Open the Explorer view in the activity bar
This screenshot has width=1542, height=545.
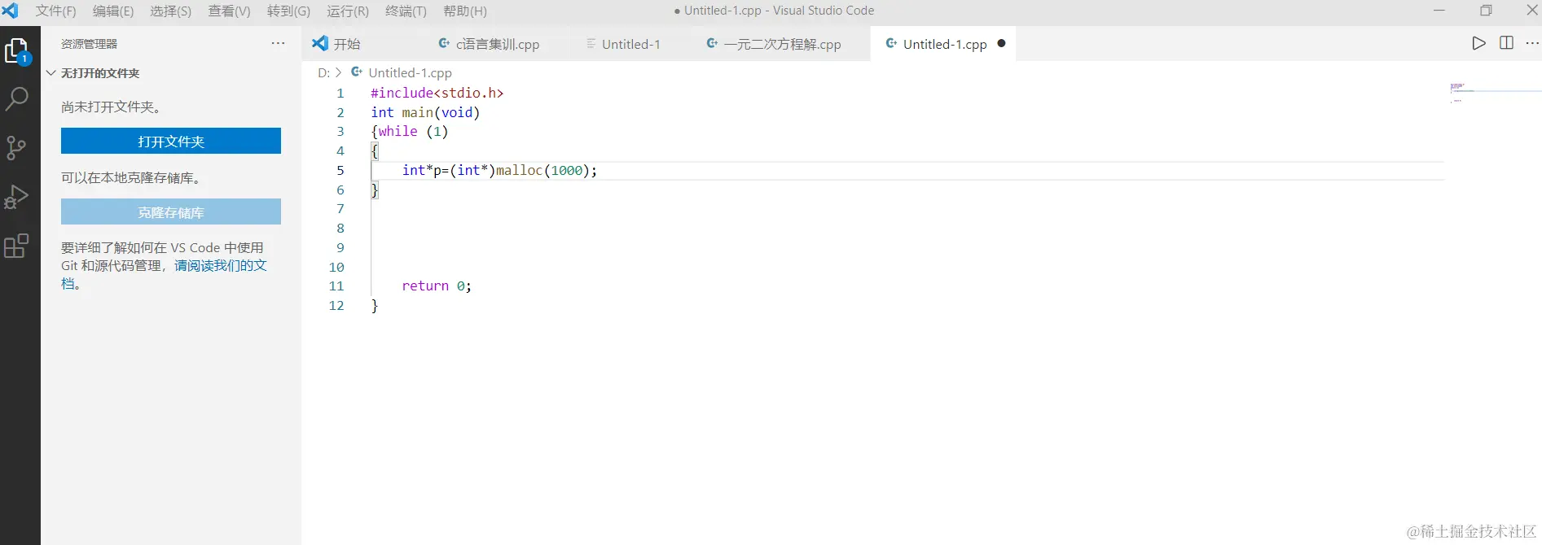pyautogui.click(x=17, y=52)
